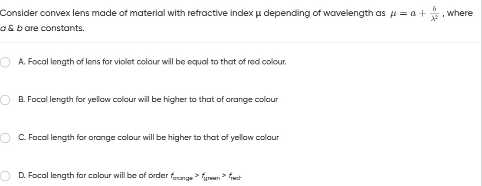The image size is (482, 186).
Task: Pick the option D radio circle
Action: (x=5, y=176)
